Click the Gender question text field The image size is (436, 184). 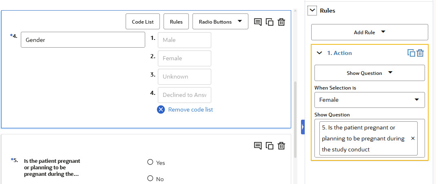83,40
